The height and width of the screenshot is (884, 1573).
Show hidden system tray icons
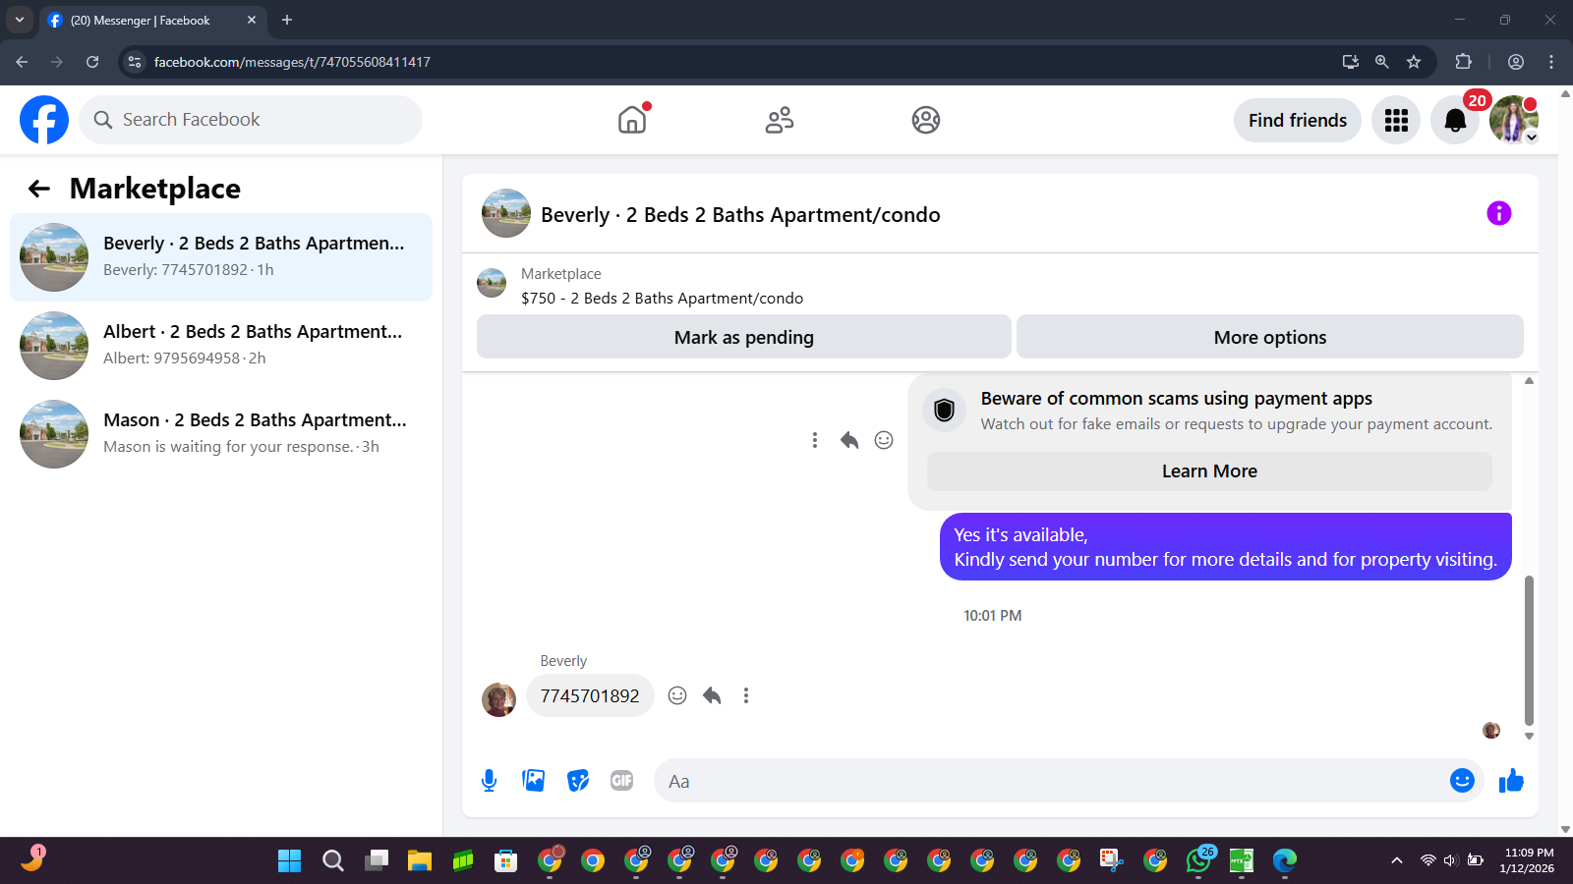pos(1396,861)
